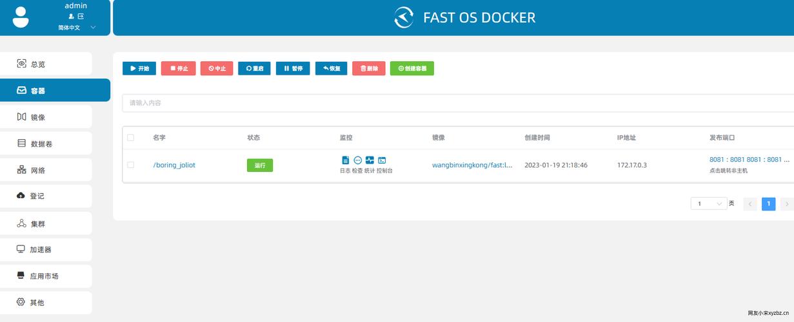Click the 恢复 resume button
Image resolution: width=794 pixels, height=322 pixels.
point(332,68)
